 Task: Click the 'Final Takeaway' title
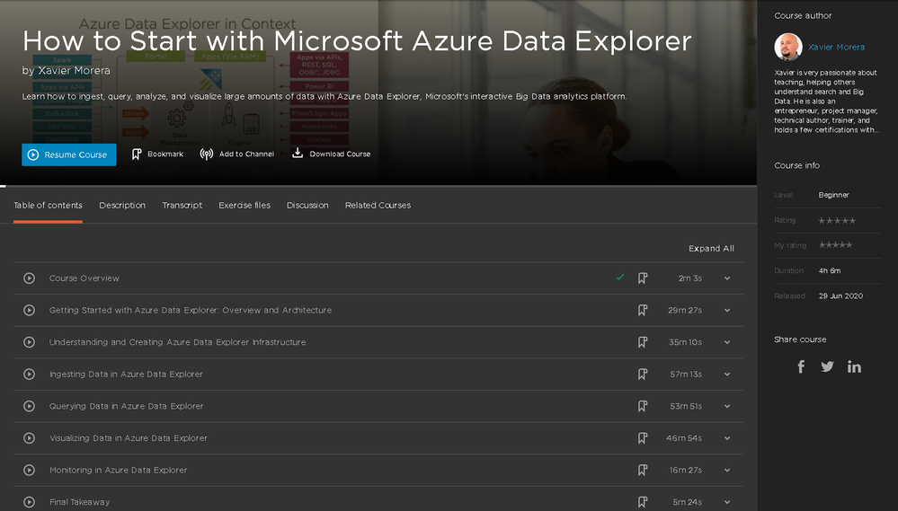point(80,502)
